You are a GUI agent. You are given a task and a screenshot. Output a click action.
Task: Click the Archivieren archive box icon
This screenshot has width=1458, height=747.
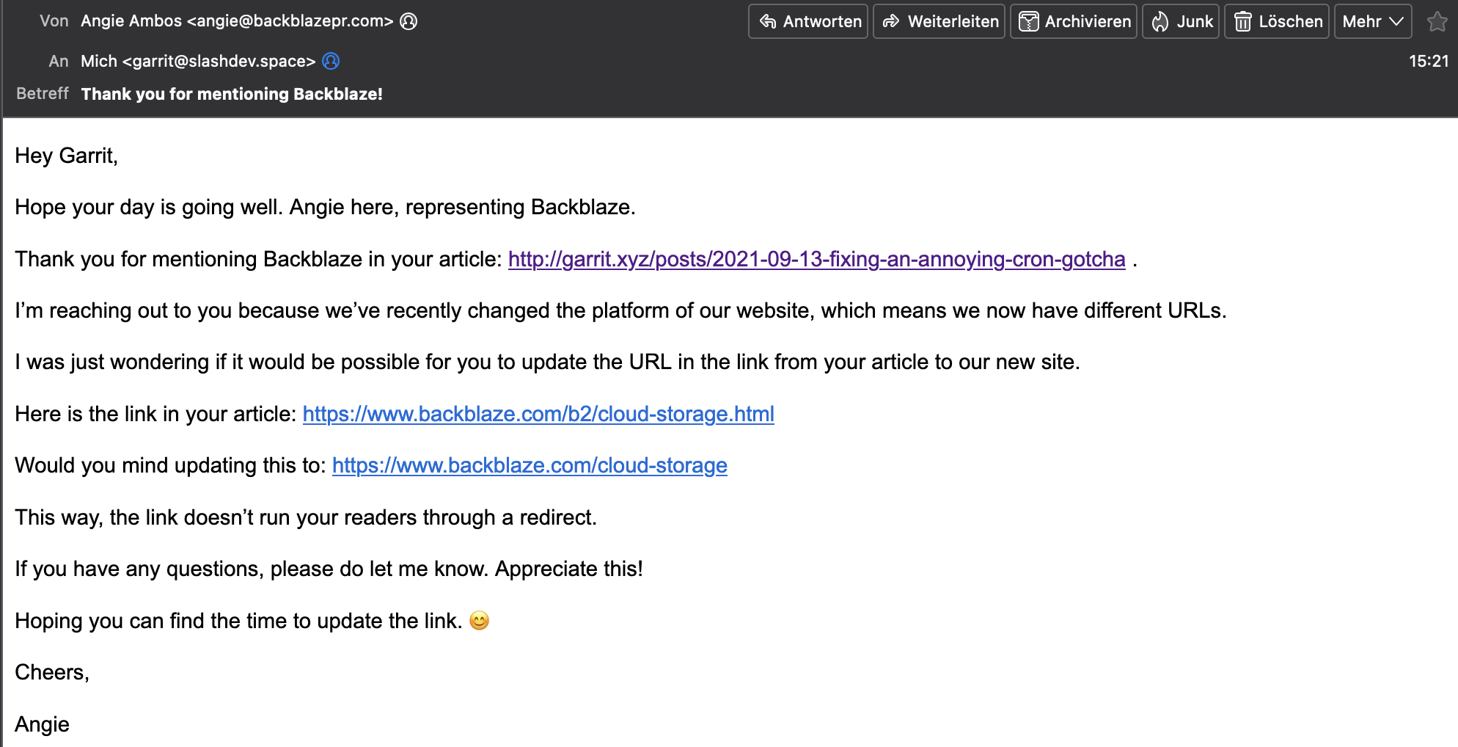coord(1028,21)
